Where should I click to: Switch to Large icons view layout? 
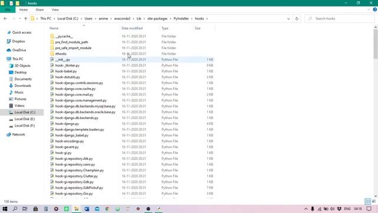pos(374,201)
